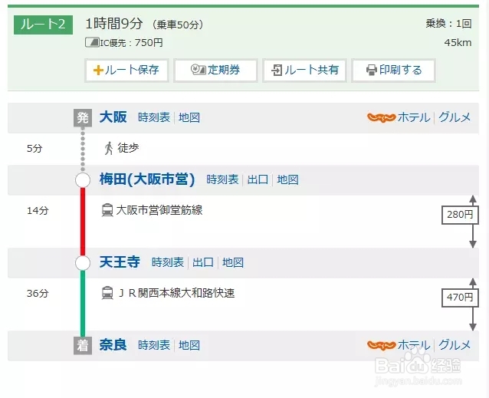This screenshot has width=489, height=398.
Task: Click the 470円 fare box
Action: pos(461,297)
